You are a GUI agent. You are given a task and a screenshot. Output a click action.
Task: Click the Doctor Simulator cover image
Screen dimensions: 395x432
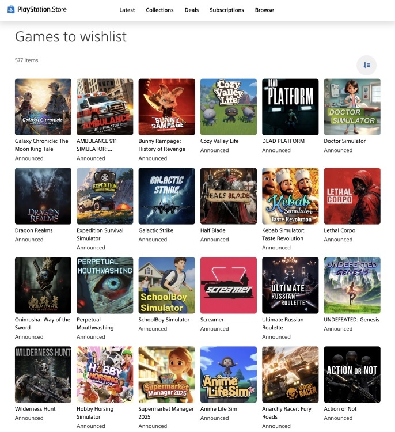[x=352, y=107]
